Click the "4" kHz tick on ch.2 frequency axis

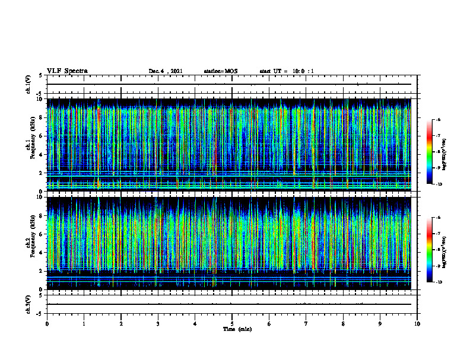click(x=42, y=253)
